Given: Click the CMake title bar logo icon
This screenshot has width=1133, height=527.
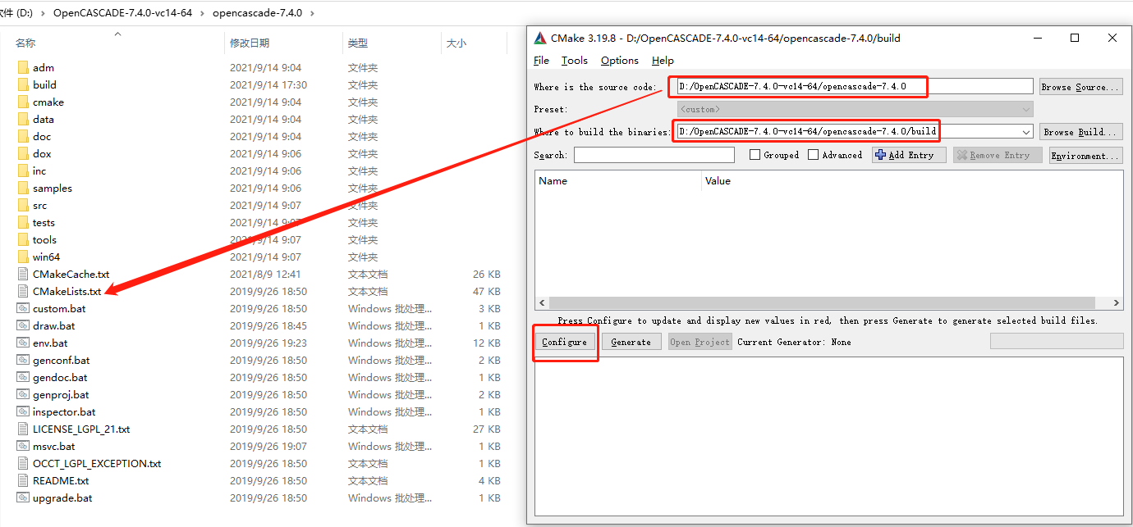Looking at the screenshot, I should tap(539, 38).
